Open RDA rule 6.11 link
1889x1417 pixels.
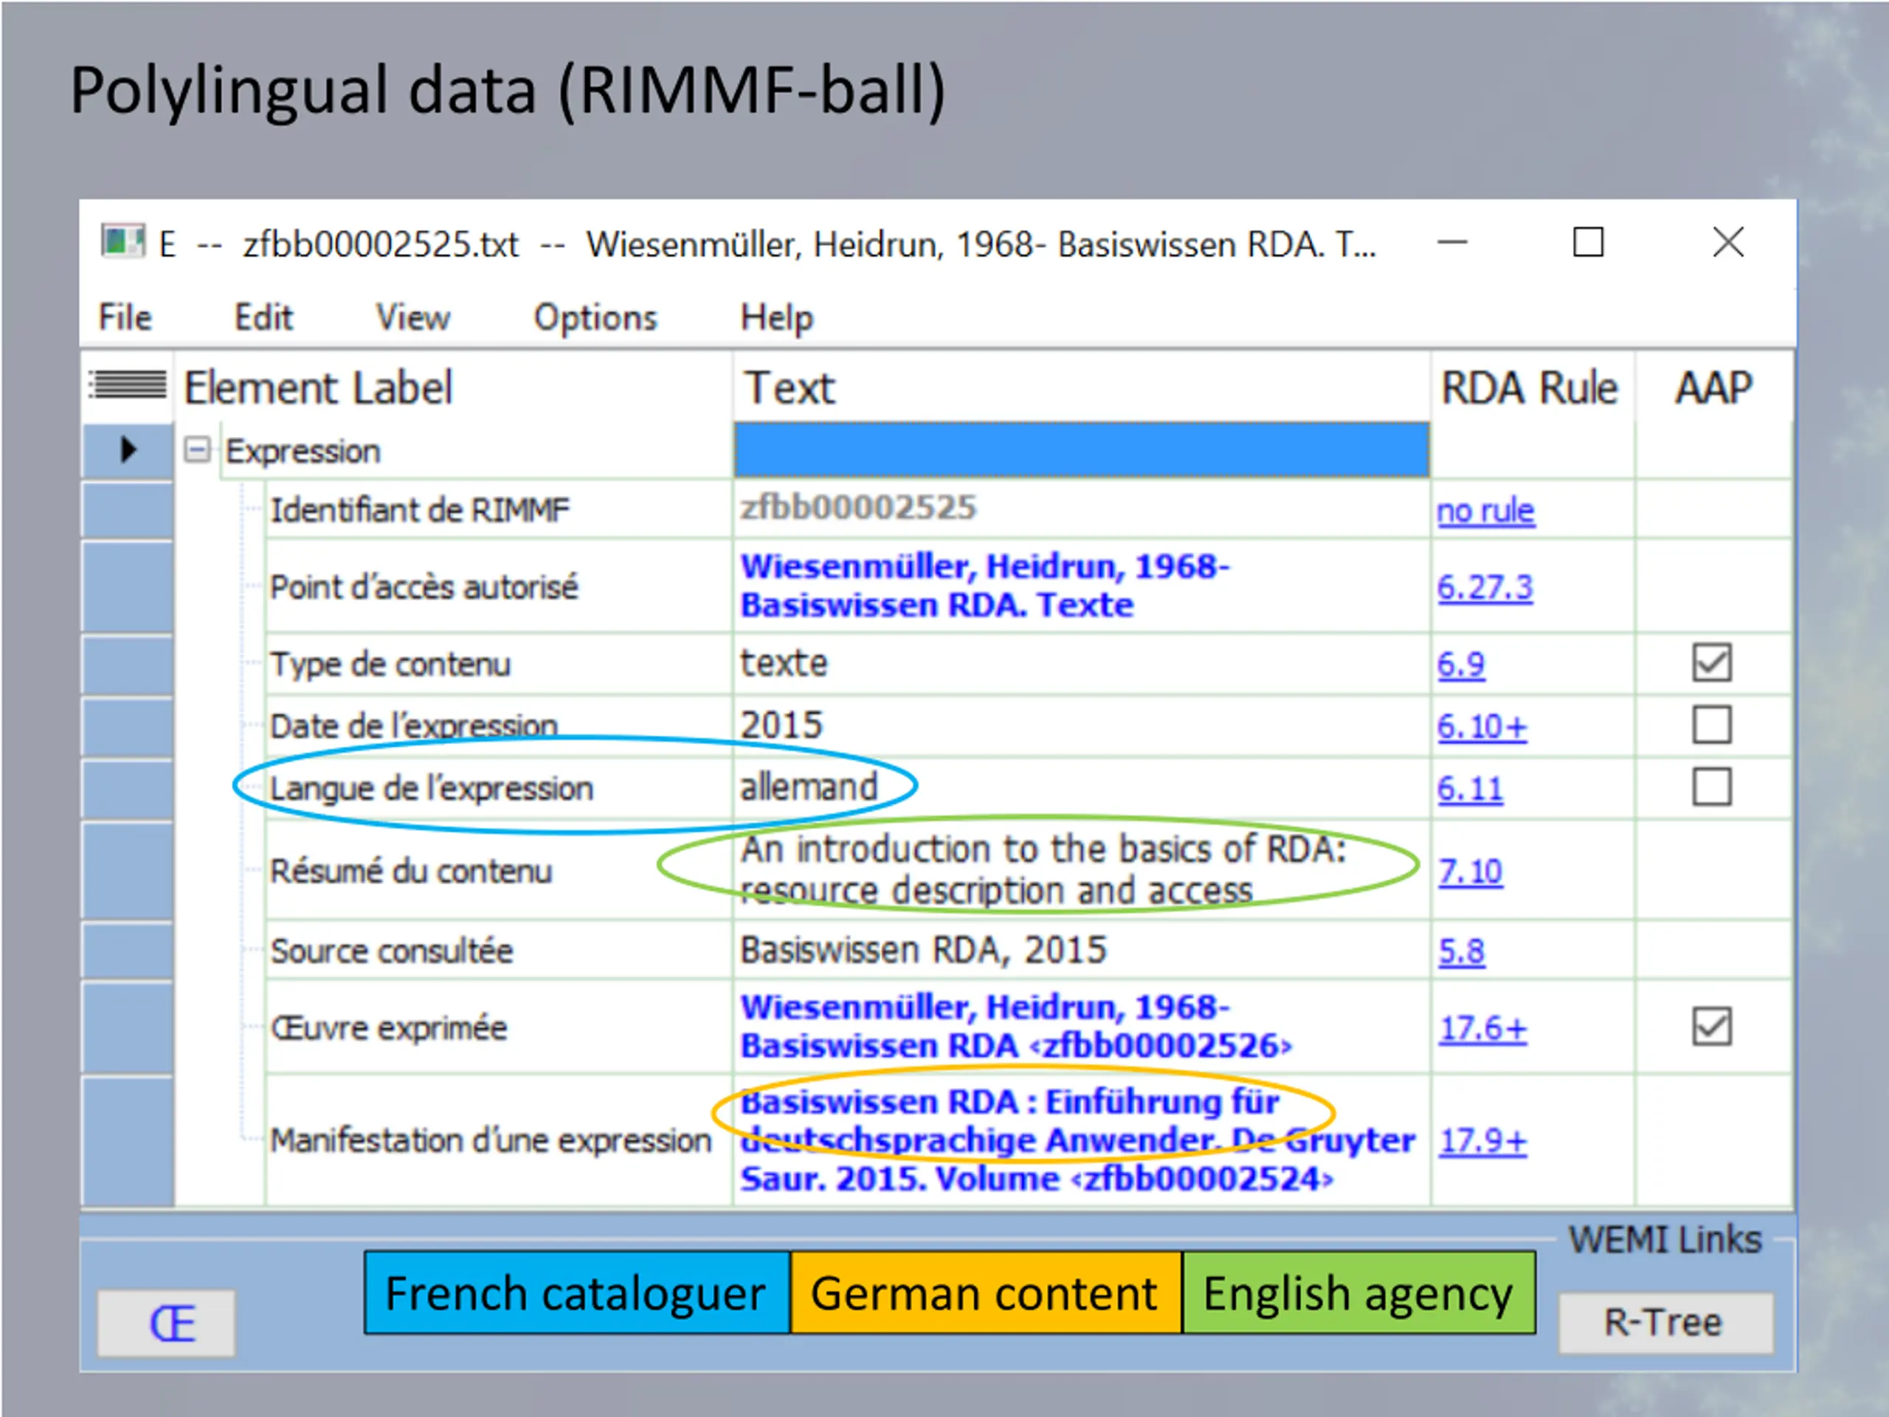[x=1469, y=789]
